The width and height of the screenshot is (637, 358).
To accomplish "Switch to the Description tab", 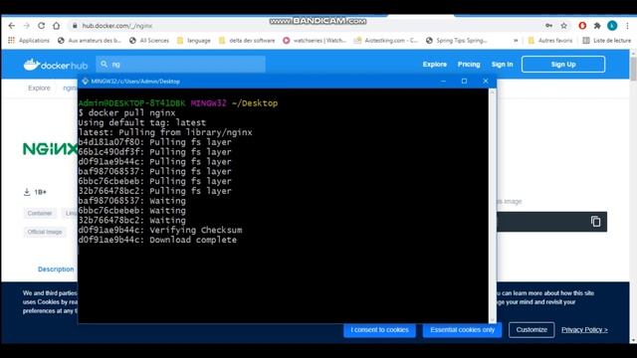I will tap(56, 269).
